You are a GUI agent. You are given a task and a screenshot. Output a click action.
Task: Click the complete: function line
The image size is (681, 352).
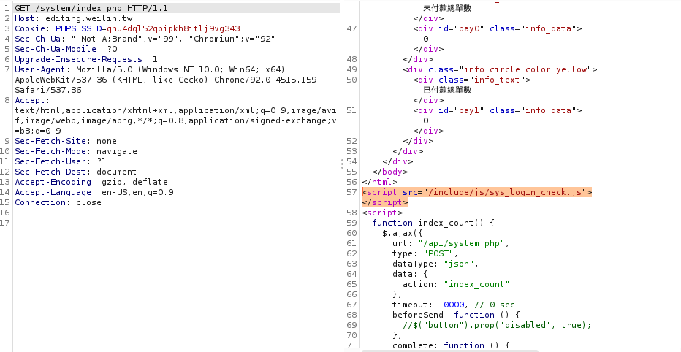451,345
